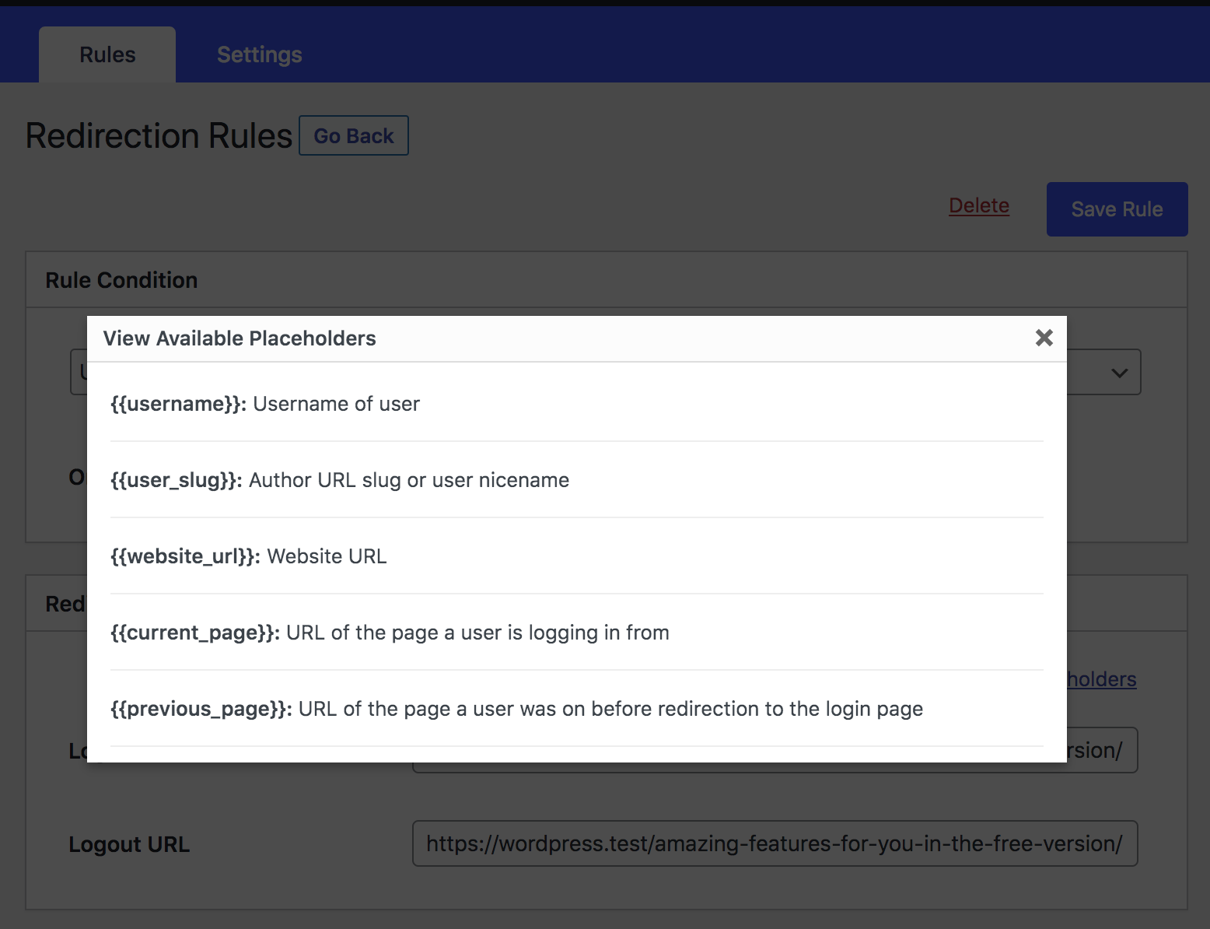Close the View Available Placeholders dialog

point(1043,338)
